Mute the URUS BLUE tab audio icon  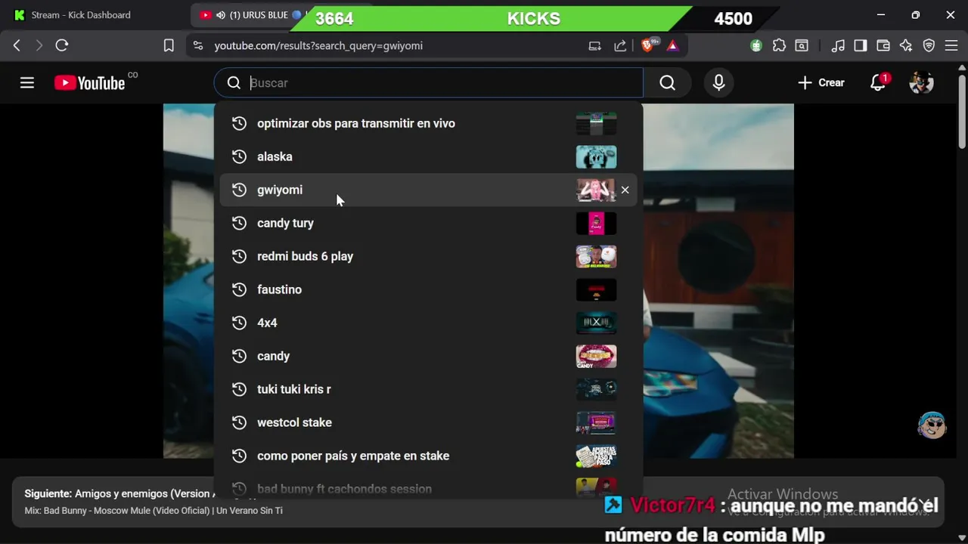(x=221, y=15)
